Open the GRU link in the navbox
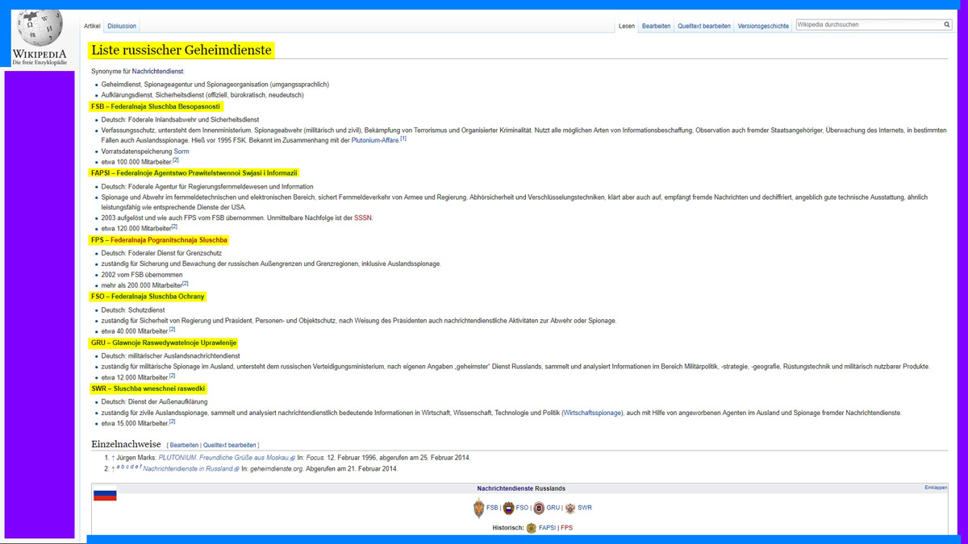The height and width of the screenshot is (544, 968). [553, 509]
